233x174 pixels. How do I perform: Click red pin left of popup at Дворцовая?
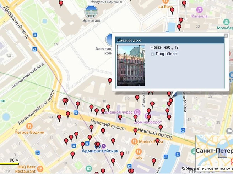(x=110, y=81)
